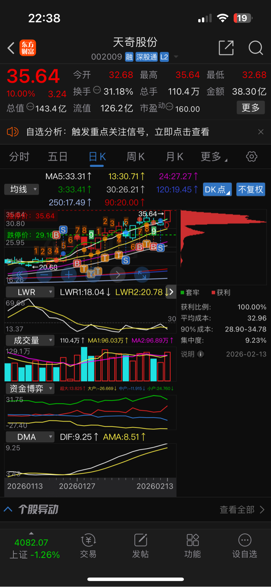Tap the red 获利 legend item

[221, 293]
